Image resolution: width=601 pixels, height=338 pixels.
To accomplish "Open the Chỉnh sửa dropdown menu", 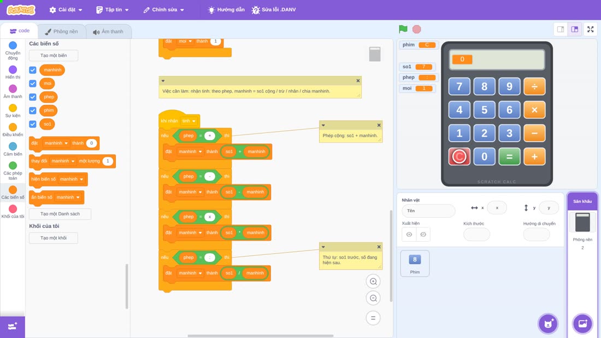I will 164,10.
